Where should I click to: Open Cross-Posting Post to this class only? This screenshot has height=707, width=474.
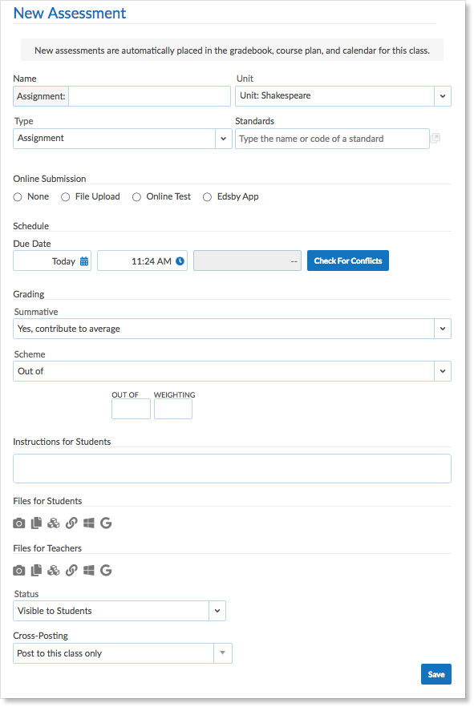click(x=123, y=653)
